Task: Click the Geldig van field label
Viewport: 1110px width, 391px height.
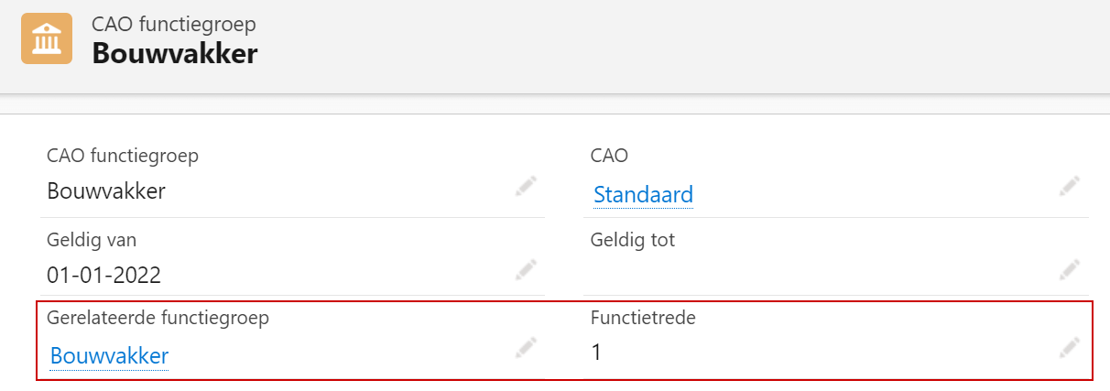Action: click(92, 240)
